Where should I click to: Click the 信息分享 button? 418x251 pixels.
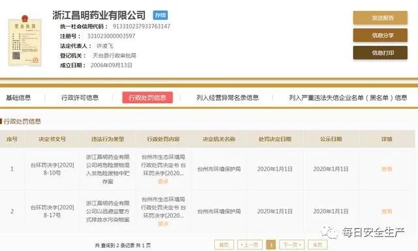(x=380, y=35)
